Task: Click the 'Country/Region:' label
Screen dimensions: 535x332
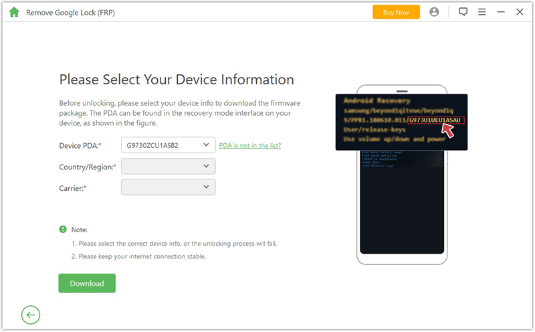Action: pyautogui.click(x=88, y=167)
